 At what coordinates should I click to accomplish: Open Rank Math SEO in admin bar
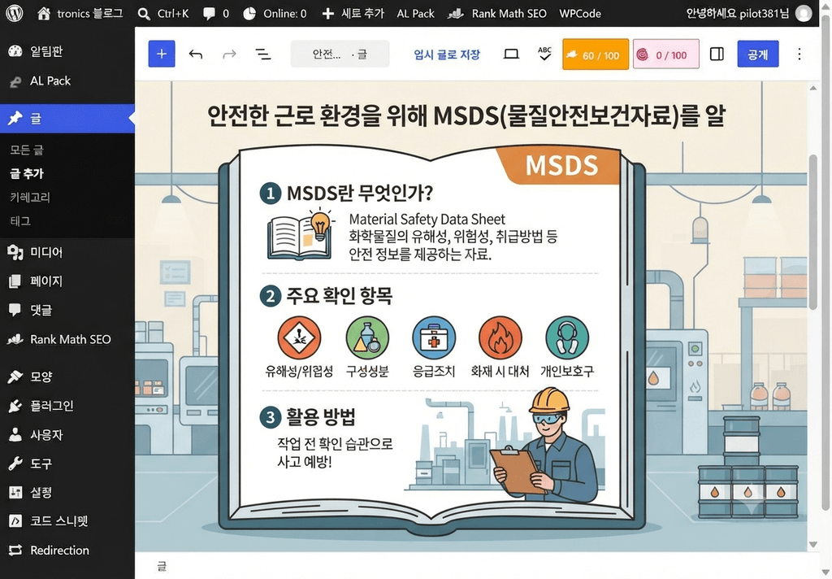[x=497, y=13]
